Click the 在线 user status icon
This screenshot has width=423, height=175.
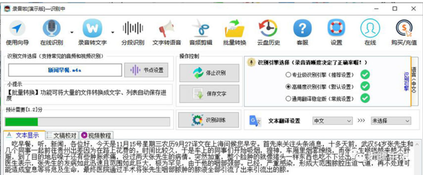coord(370,29)
